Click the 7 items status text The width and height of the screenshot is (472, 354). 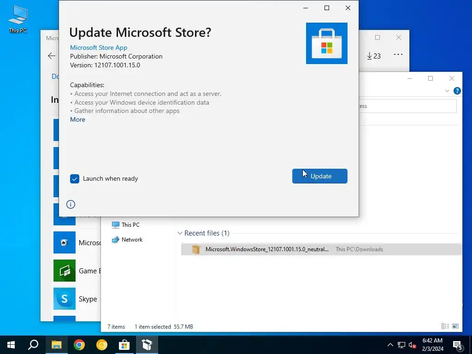pos(116,327)
